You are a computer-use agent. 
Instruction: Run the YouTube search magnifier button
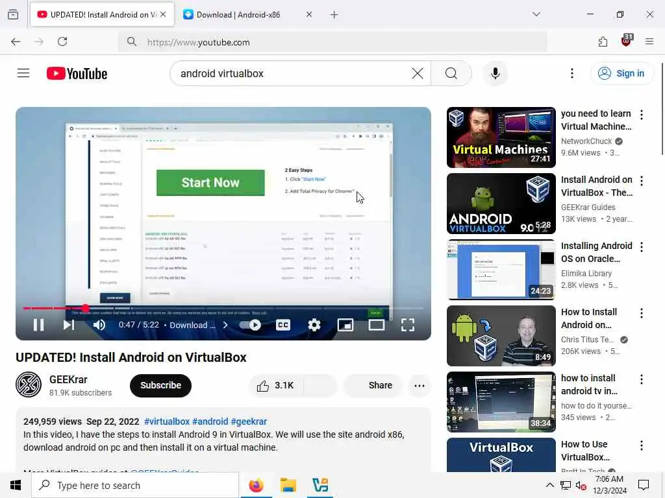click(x=451, y=73)
